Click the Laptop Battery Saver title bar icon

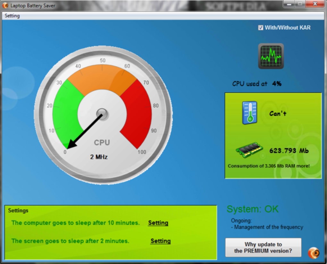5,5
